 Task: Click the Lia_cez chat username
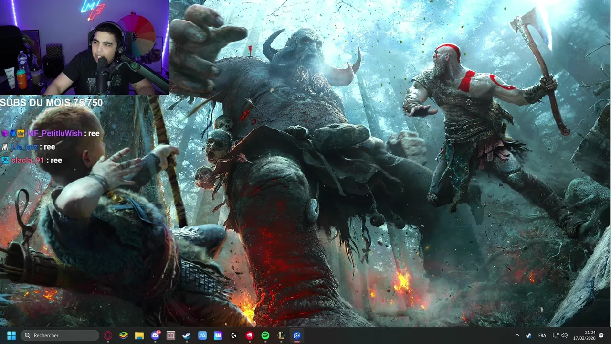pos(24,147)
